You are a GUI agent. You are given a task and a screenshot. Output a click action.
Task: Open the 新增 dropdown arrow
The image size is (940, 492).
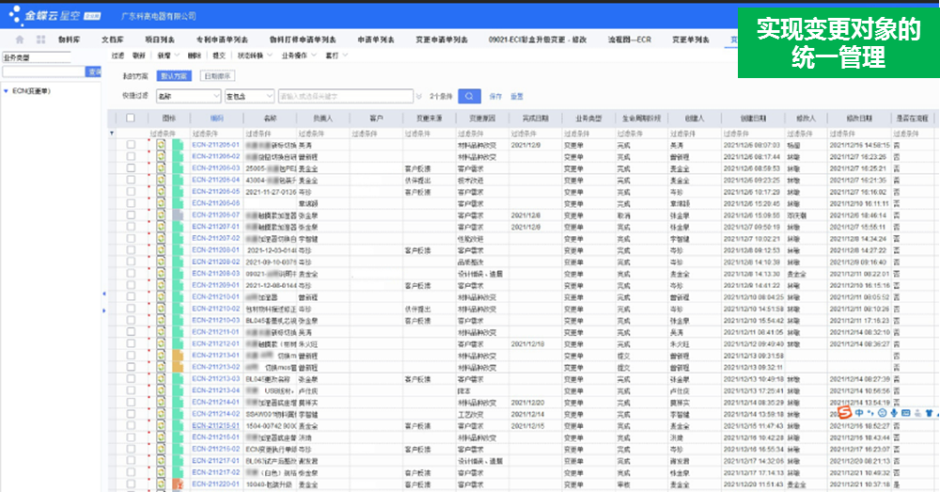[x=177, y=56]
